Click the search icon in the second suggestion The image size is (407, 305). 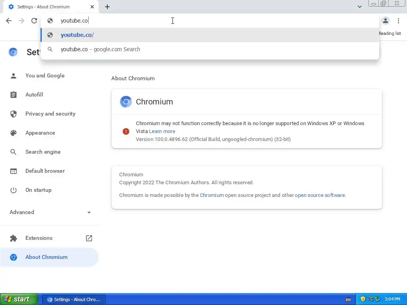click(50, 49)
